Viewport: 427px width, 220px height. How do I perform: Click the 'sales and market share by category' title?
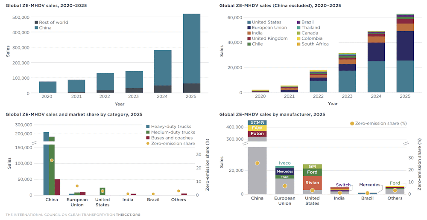74,115
